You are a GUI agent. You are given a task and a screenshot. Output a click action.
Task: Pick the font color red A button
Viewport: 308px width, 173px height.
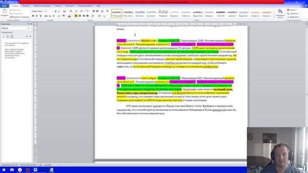coord(69,16)
